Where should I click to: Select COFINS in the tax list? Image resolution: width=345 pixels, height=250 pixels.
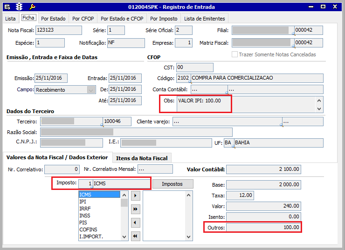pos(99,230)
